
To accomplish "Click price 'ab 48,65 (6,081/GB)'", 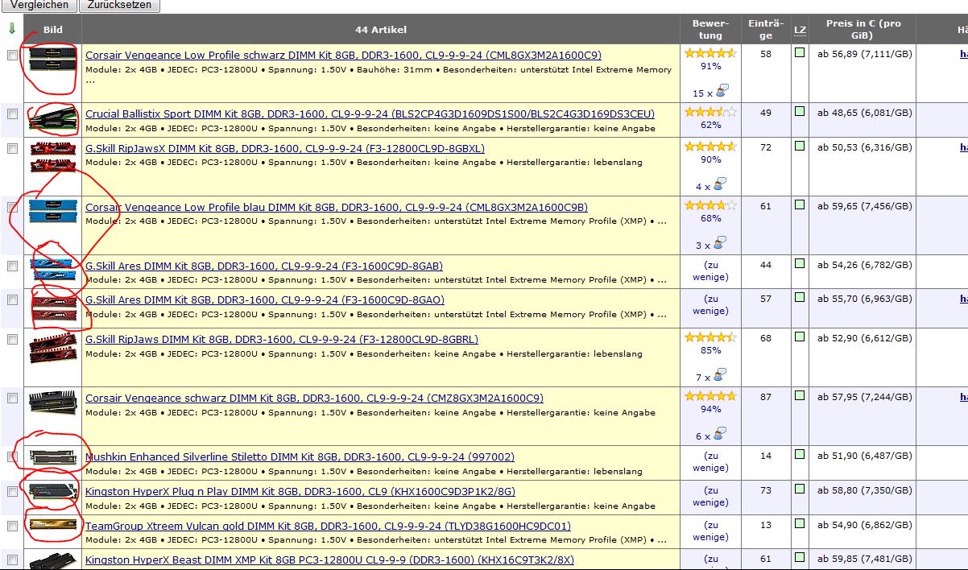I will [864, 114].
